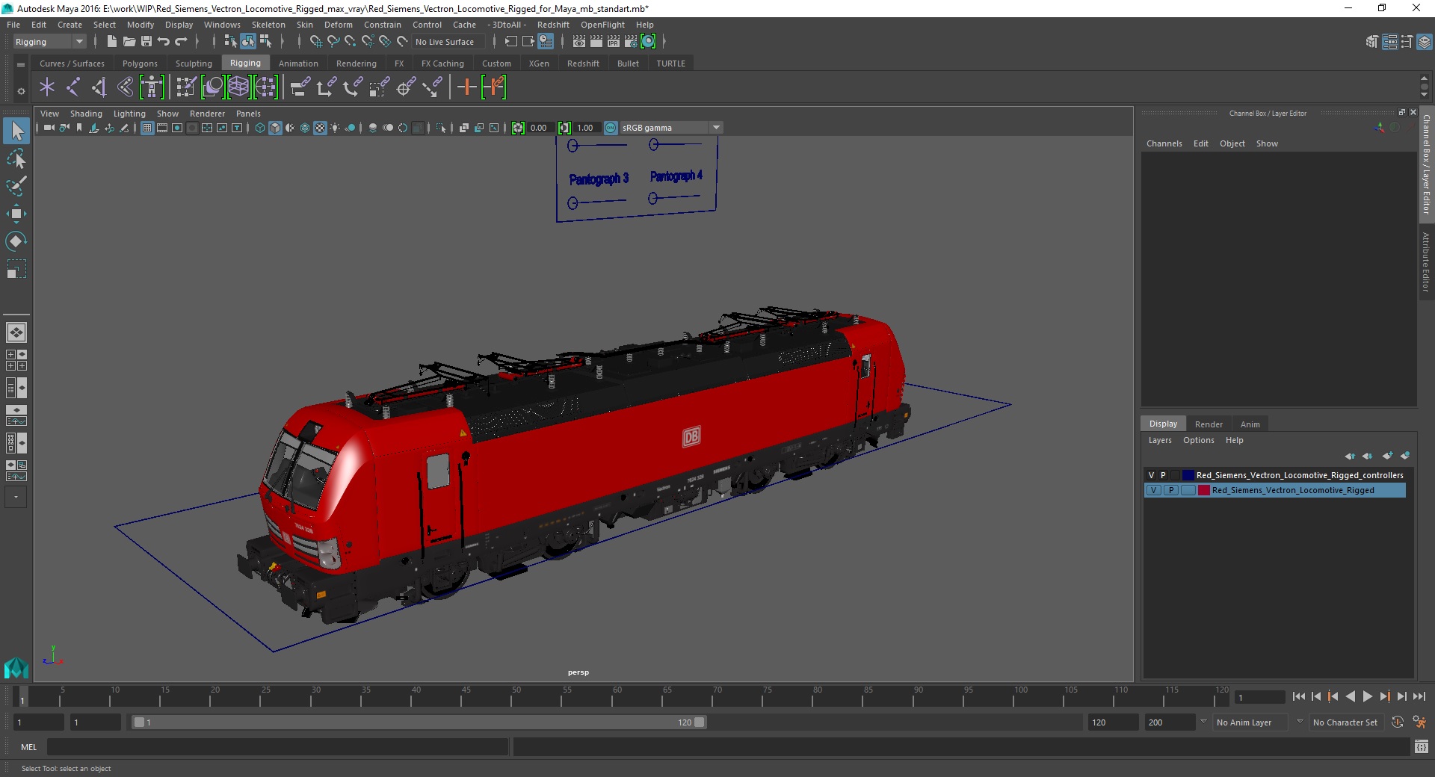
Task: Open Render Settings clapperboard with gear
Action: pos(631,42)
